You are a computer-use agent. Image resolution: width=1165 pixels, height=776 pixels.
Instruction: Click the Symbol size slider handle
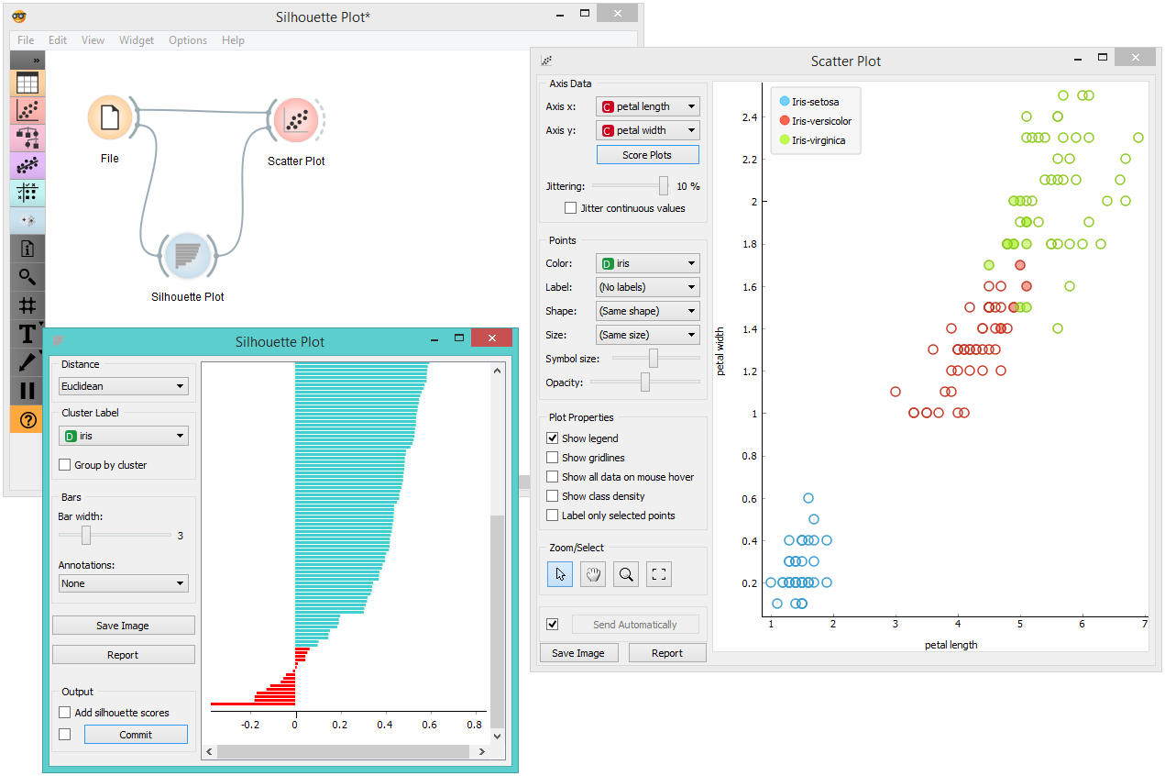[654, 358]
